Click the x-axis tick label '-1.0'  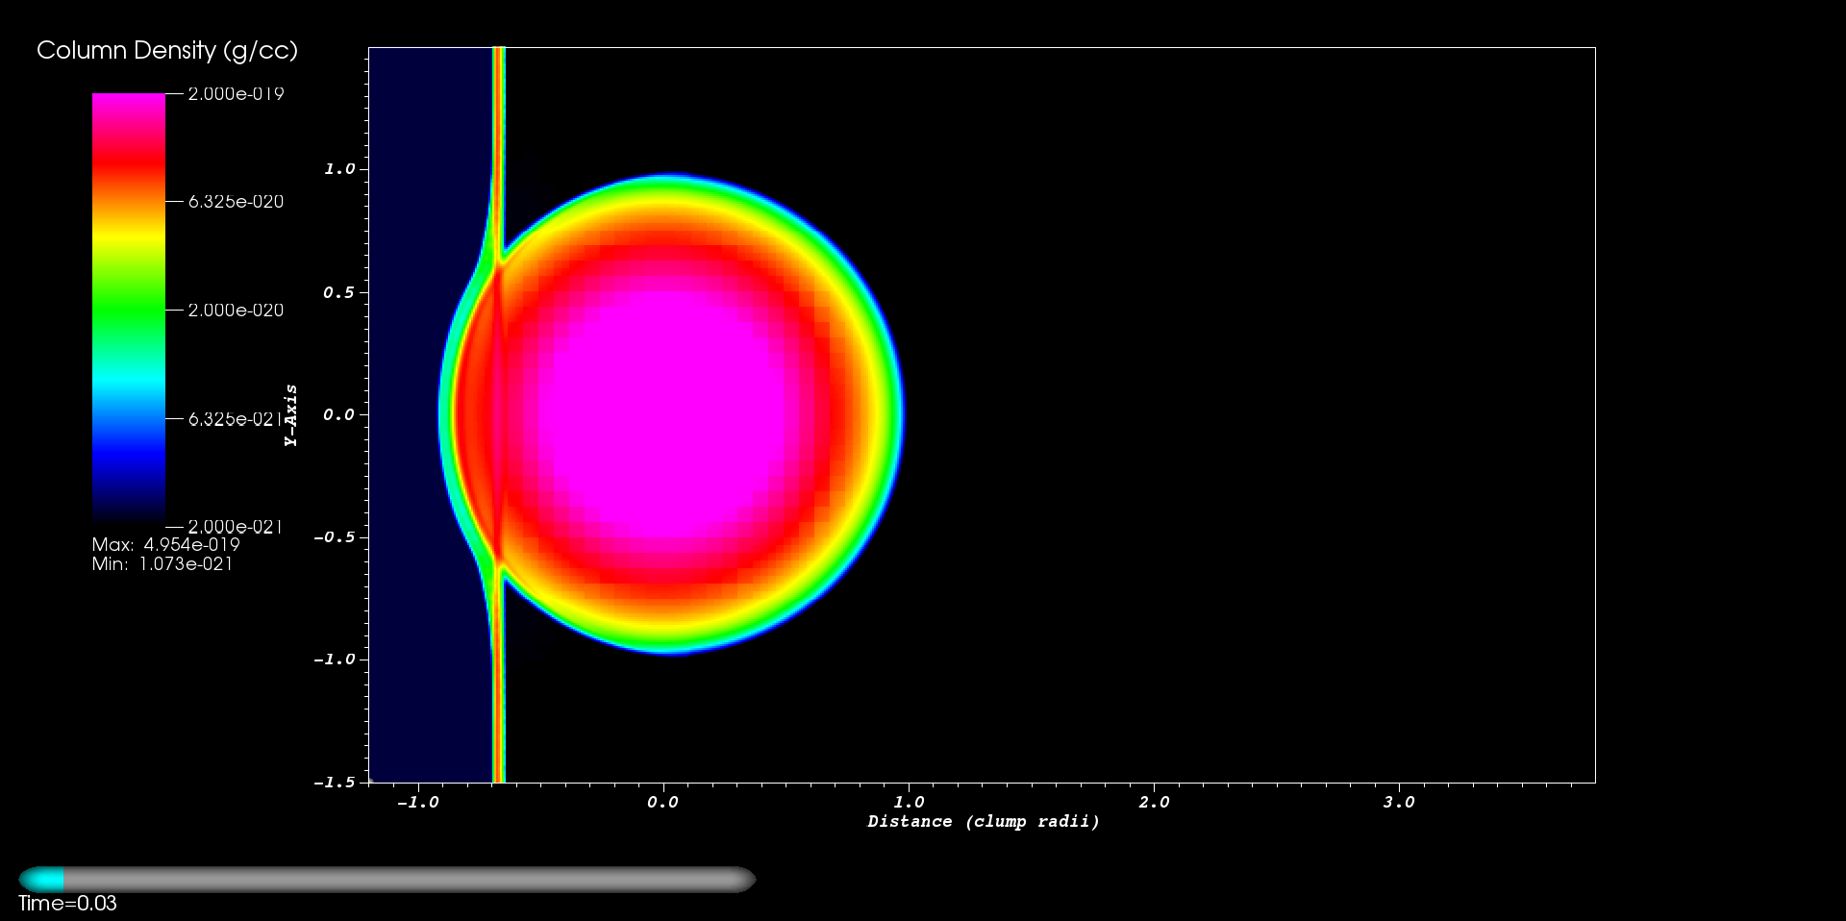coord(418,803)
